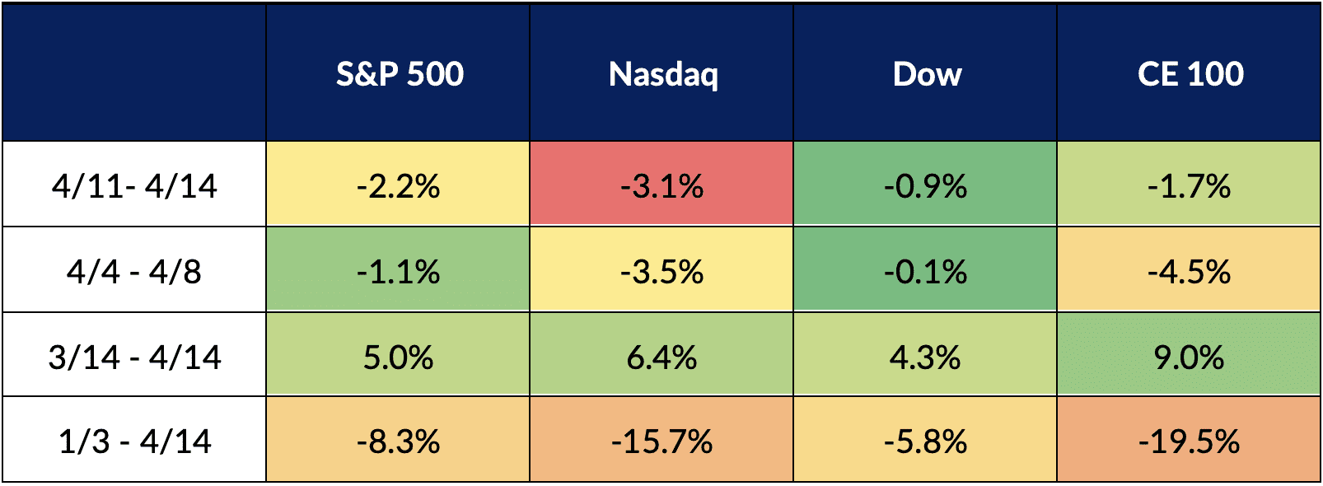1323x486 pixels.
Task: Click the 3/14 - 4/14 row label
Action: point(134,357)
